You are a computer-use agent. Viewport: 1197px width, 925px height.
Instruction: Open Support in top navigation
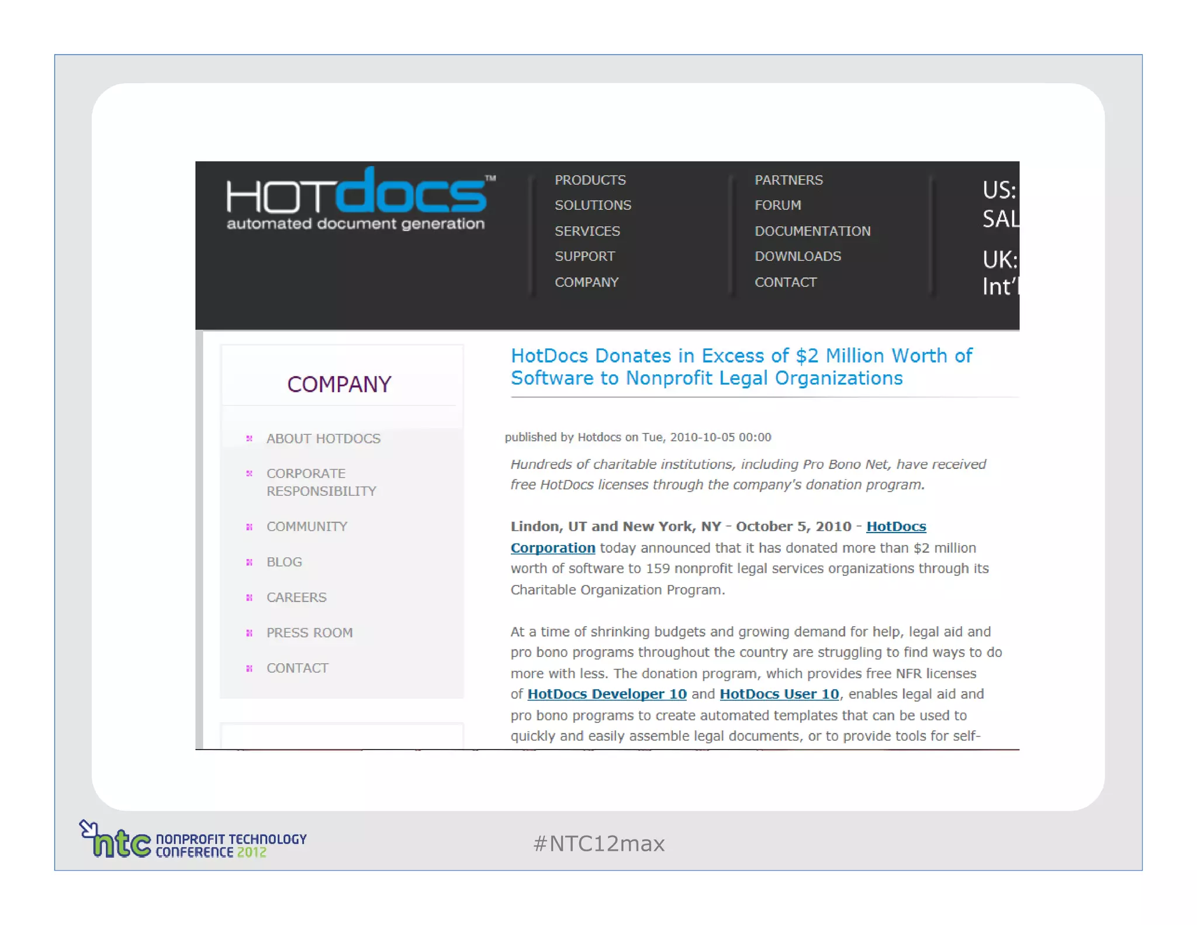tap(584, 256)
